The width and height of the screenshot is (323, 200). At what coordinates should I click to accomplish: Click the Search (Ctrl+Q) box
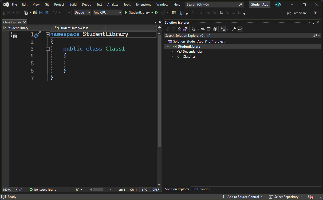(x=215, y=5)
